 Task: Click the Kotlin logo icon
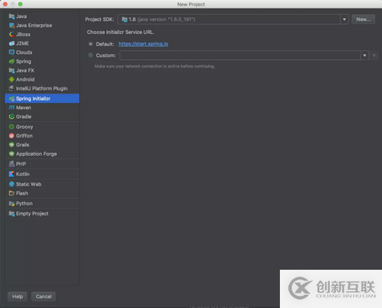pos(11,174)
